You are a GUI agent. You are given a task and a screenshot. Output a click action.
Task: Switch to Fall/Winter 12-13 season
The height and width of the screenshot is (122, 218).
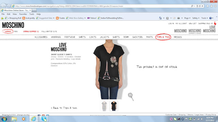coord(49,32)
